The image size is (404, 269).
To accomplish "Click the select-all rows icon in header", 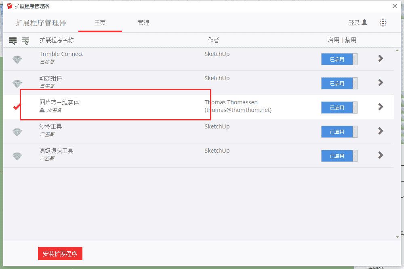I will 13,41.
